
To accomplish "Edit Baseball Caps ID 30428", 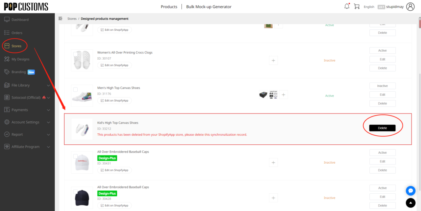I will (x=382, y=197).
